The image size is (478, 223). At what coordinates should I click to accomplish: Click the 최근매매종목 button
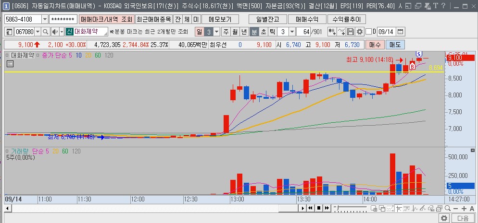click(x=154, y=20)
